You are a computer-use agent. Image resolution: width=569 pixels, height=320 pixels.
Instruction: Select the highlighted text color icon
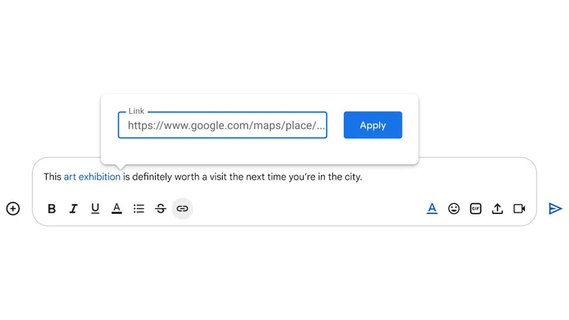[x=432, y=208]
